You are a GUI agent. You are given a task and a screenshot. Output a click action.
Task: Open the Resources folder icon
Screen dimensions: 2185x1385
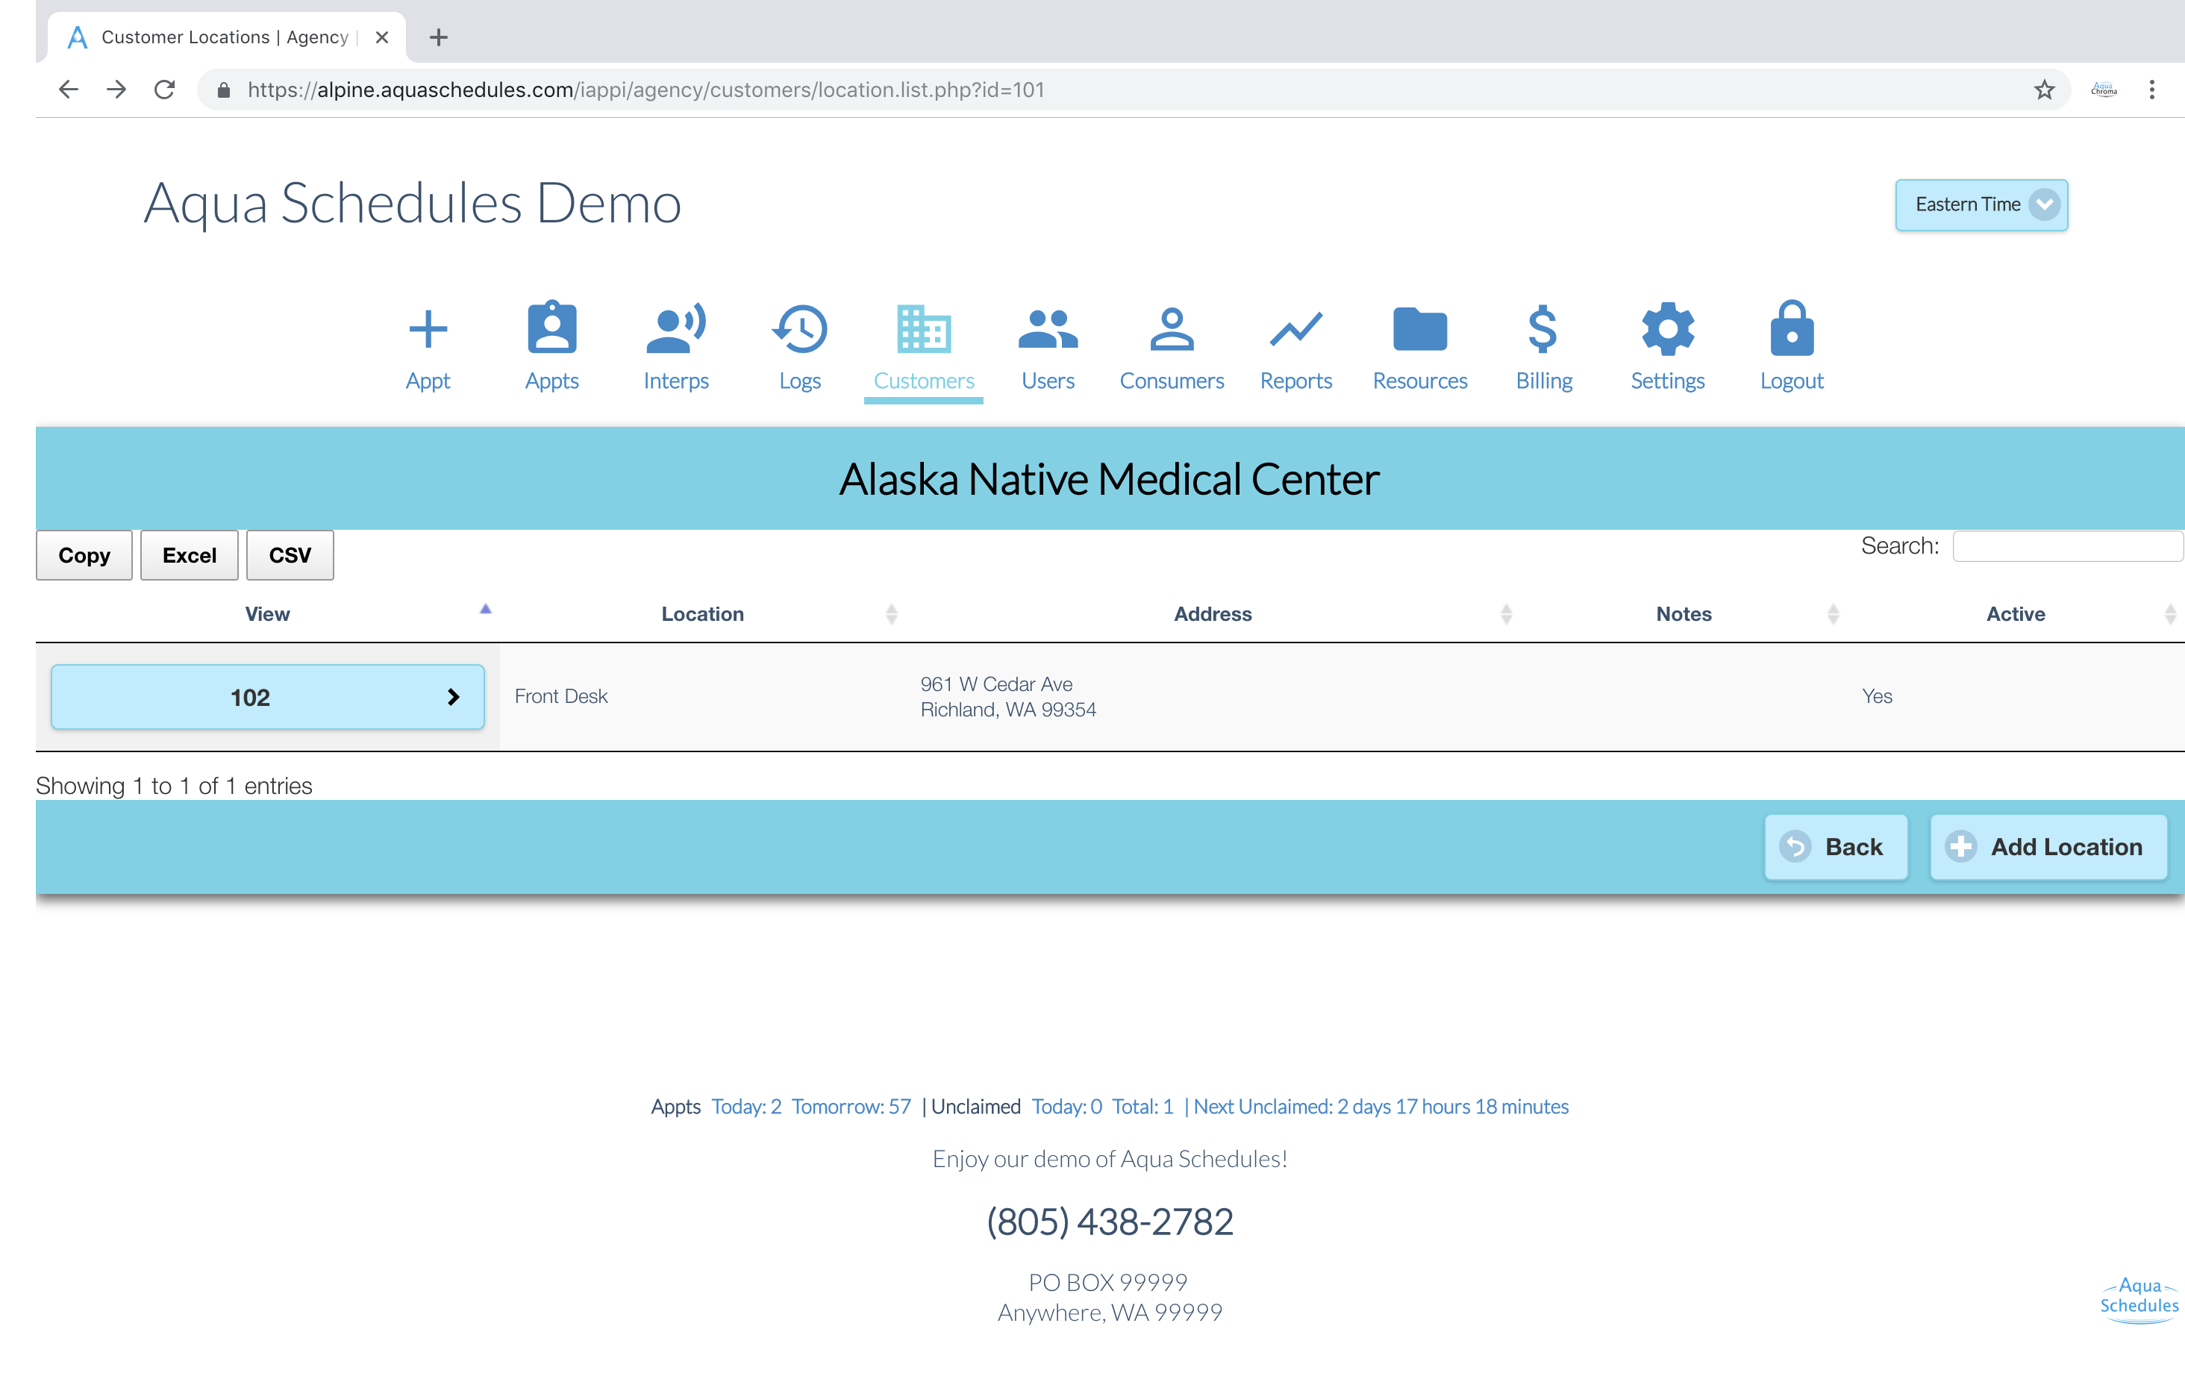click(1420, 328)
